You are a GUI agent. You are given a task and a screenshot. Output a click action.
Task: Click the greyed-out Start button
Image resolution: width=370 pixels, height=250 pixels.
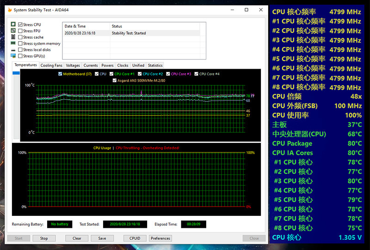[x=18, y=238]
